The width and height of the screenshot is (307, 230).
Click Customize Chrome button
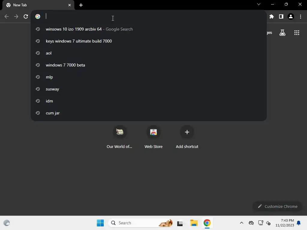pyautogui.click(x=277, y=206)
